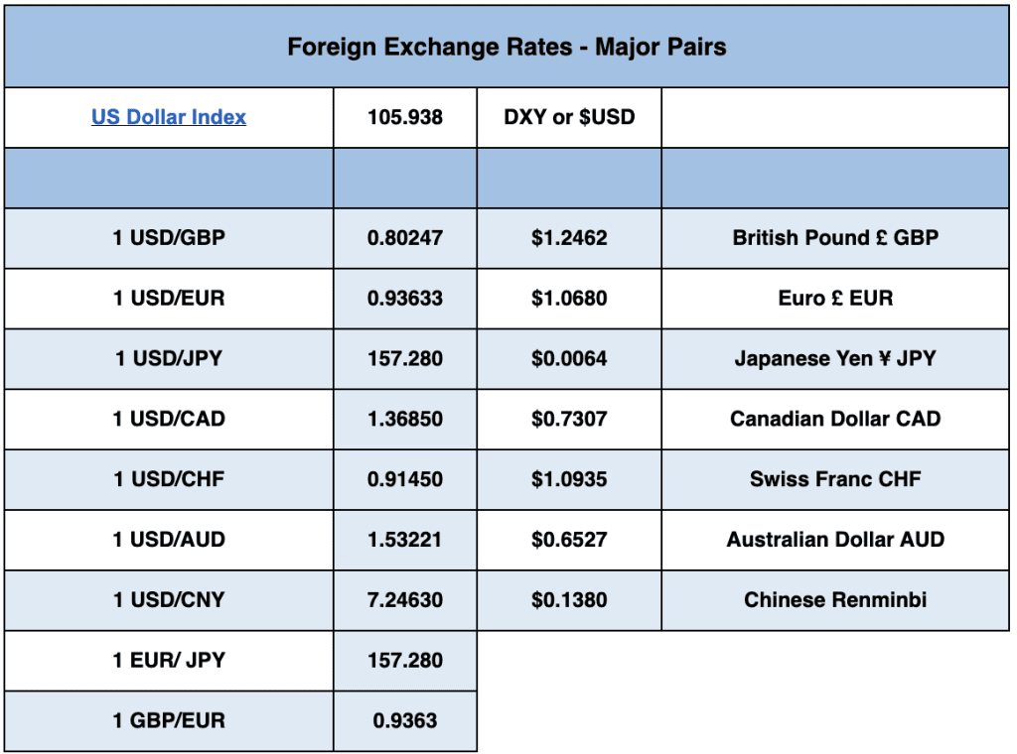Select the Chinese Renminbi cell
Viewport: 1017px width, 754px height.
835,600
